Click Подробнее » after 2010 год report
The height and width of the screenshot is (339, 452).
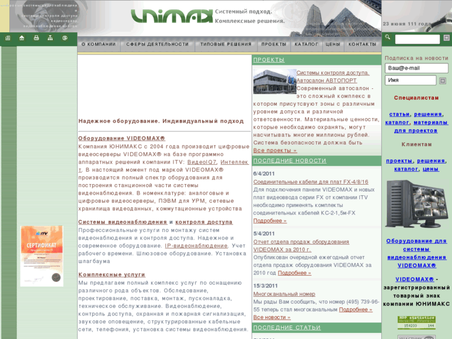295,272
